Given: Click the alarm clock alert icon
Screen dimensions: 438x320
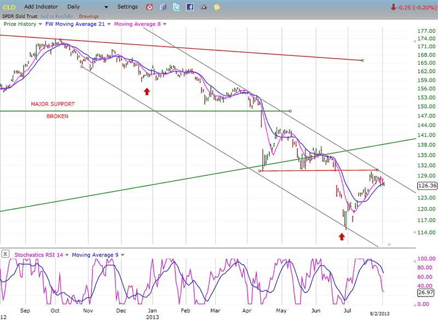Looking at the screenshot, I should [149, 7].
